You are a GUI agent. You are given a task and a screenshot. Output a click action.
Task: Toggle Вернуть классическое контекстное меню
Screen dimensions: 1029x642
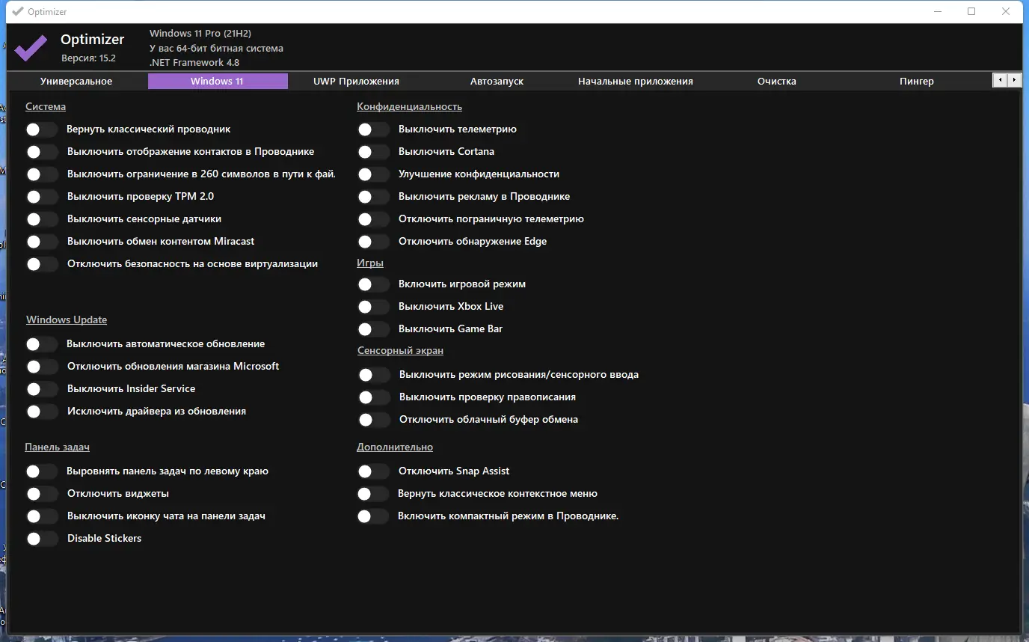374,494
